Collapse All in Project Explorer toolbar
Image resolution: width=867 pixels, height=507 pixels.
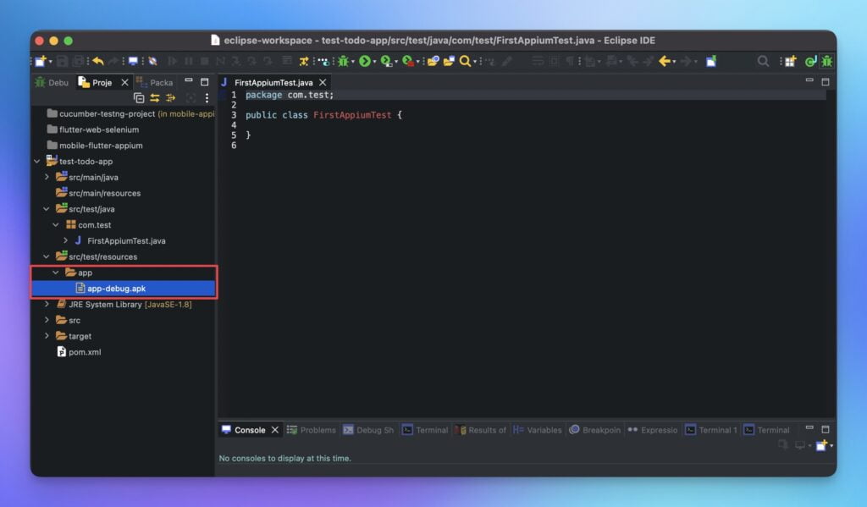pyautogui.click(x=139, y=98)
